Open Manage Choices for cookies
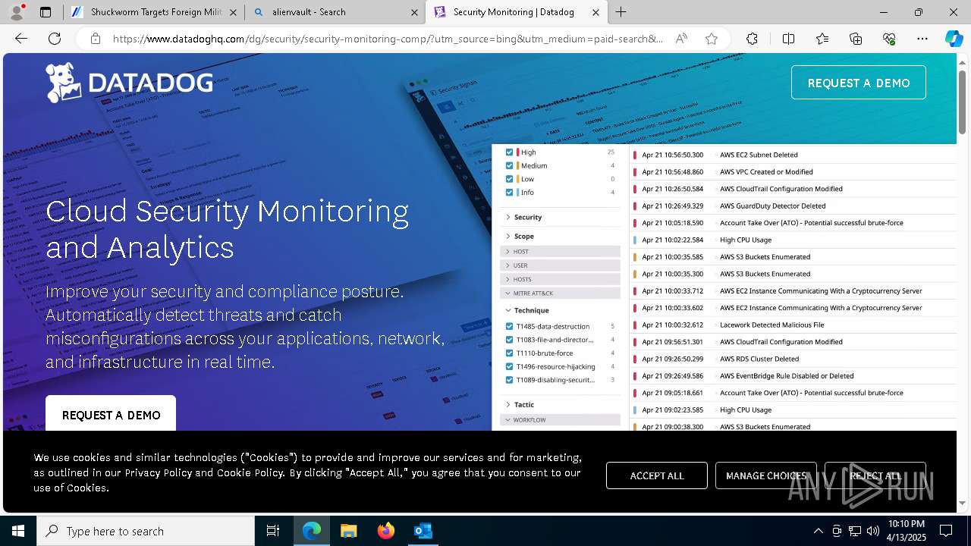Viewport: 971px width, 546px height. click(766, 475)
